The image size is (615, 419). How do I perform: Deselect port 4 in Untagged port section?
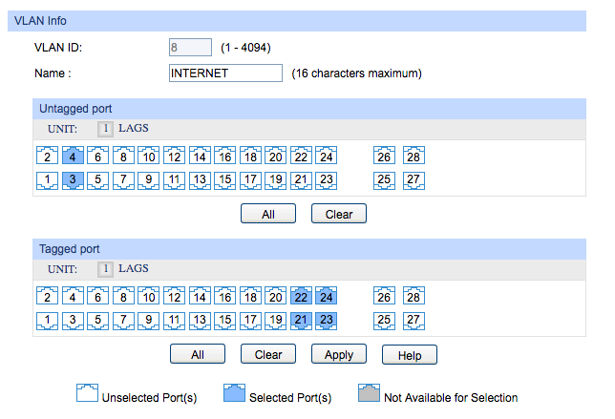tap(73, 156)
